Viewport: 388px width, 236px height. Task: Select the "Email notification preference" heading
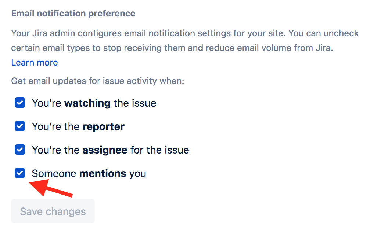tap(73, 13)
